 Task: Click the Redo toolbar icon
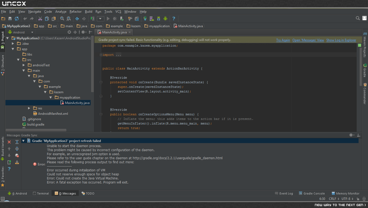[x=32, y=19]
